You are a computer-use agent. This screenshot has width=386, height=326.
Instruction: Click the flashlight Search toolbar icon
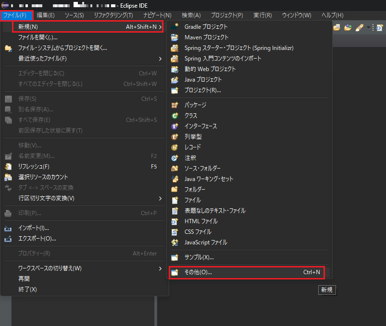360,27
